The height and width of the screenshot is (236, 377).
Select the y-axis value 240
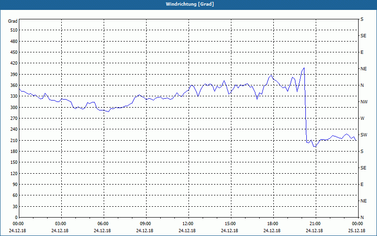pos(14,129)
